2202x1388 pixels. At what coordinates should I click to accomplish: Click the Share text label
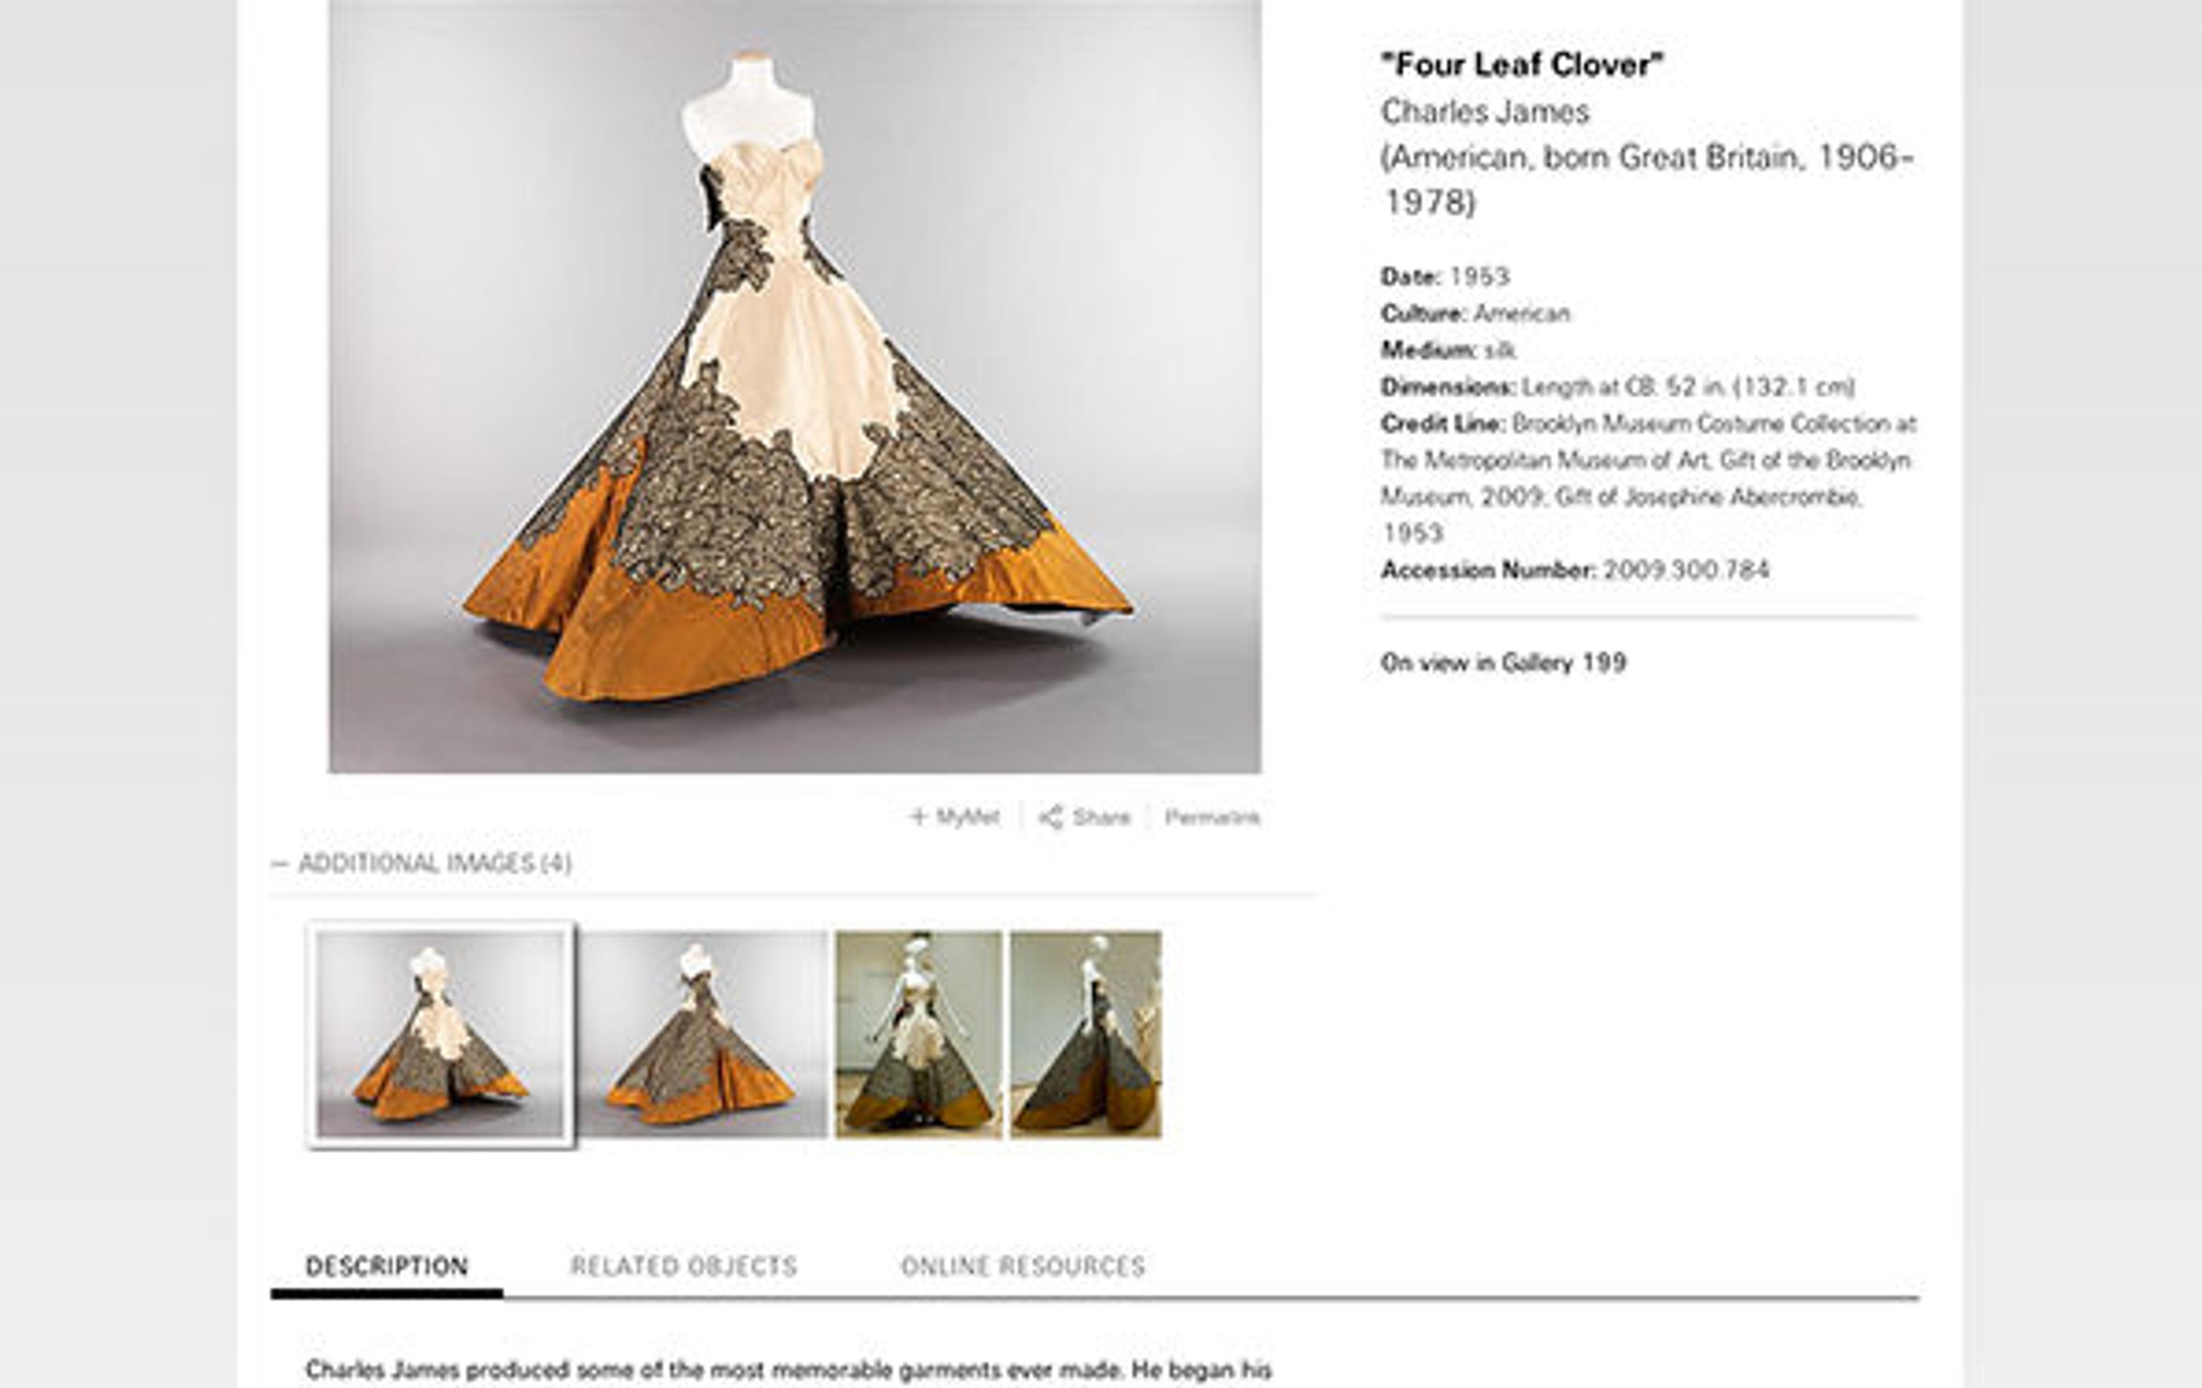pyautogui.click(x=1101, y=817)
